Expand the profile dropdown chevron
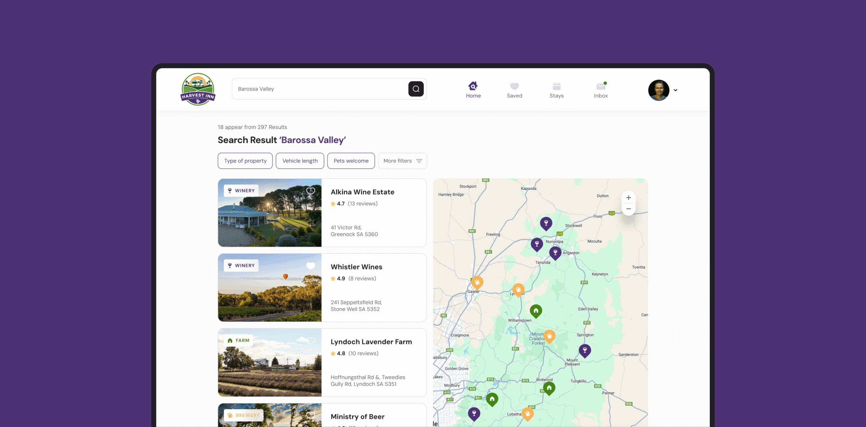Image resolution: width=866 pixels, height=427 pixels. tap(676, 90)
